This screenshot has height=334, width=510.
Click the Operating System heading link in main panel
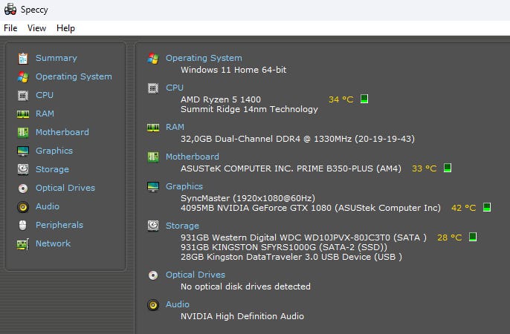[204, 58]
